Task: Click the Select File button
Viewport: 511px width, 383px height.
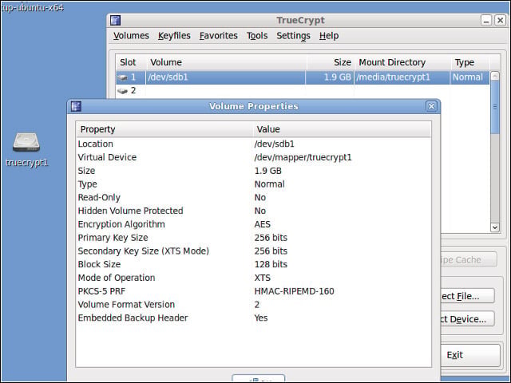Action: 467,296
